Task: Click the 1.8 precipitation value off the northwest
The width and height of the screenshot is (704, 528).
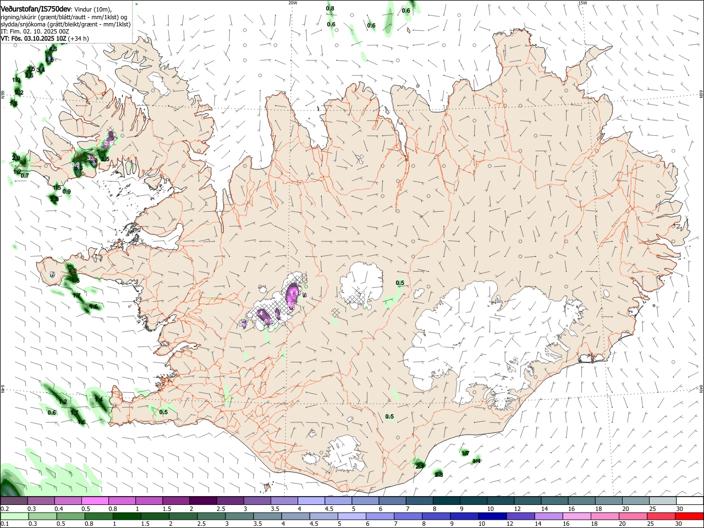Action: tap(13, 103)
